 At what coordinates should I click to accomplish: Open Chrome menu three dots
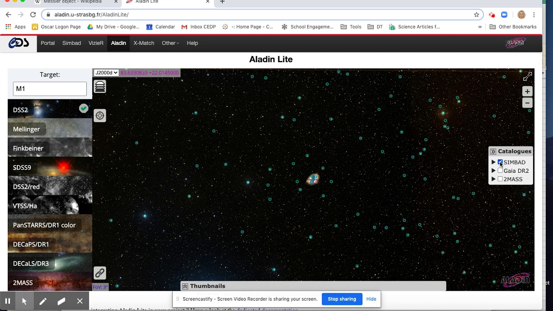tap(534, 15)
